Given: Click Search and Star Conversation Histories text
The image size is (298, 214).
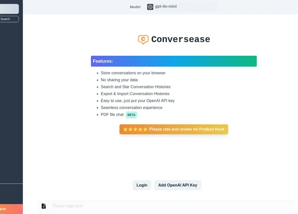Looking at the screenshot, I should 136,87.
